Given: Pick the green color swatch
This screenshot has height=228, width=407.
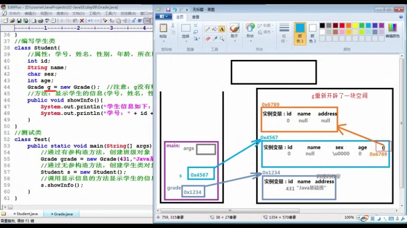Looking at the screenshot, I should 362,25.
